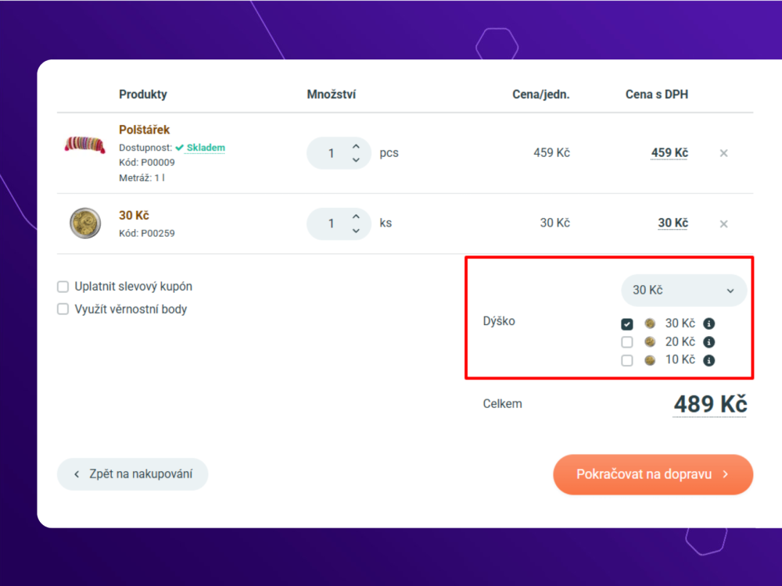
Task: Go back via Zpět na nakupování
Action: 133,474
